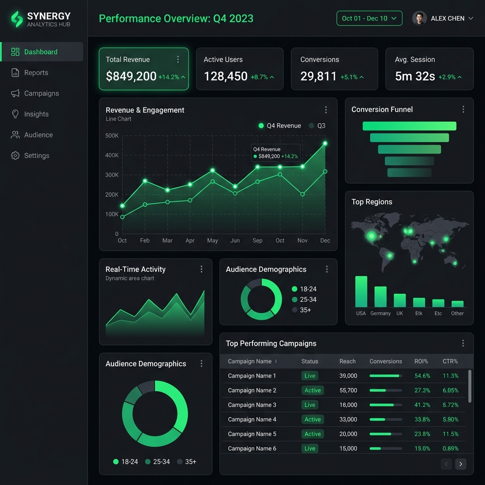Go to next page of campaigns table
485x485 pixels.
[x=460, y=464]
